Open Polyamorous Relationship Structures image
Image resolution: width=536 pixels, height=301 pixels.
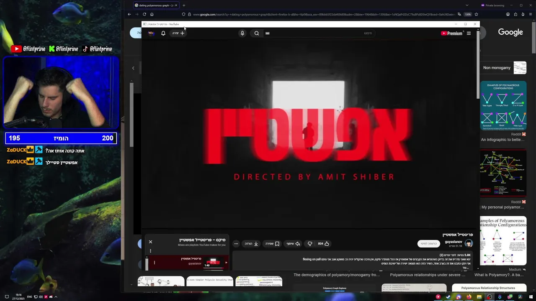click(489, 288)
